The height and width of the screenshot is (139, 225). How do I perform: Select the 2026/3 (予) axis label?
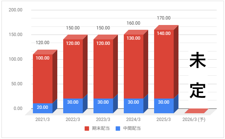(x=194, y=120)
